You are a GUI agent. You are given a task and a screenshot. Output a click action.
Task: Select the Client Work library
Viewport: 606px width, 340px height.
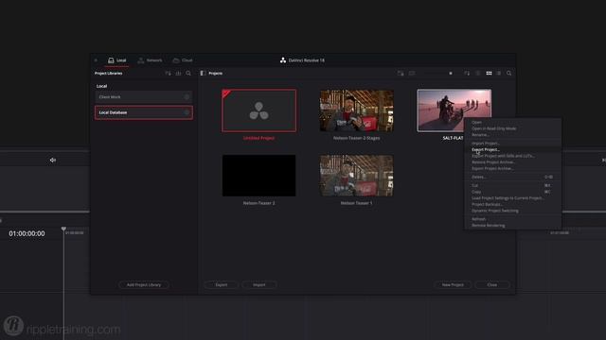coord(143,97)
